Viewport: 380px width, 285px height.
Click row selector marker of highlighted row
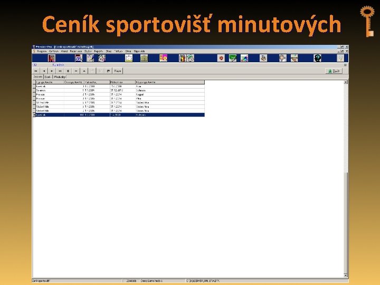pyautogui.click(x=34, y=115)
